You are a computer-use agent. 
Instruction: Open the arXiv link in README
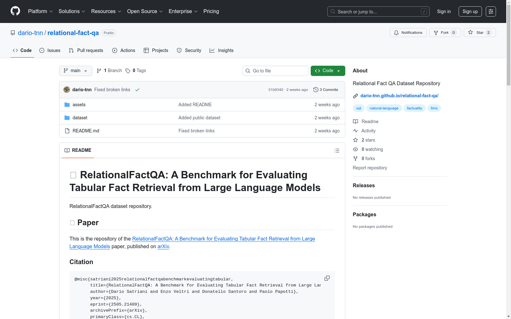pos(163,246)
